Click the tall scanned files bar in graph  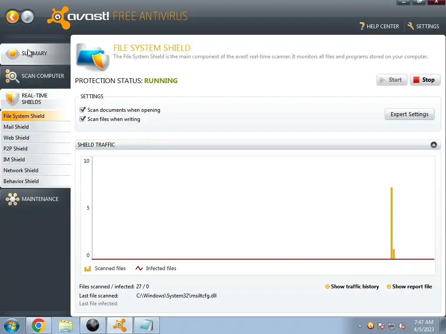click(x=392, y=223)
